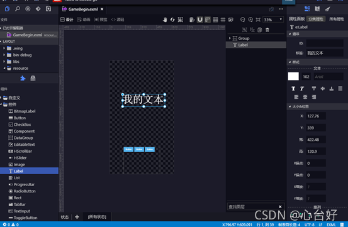Viewport: 348px width, 227px height.
Task: Toggle the magnet snapping icon
Action: tap(200, 19)
